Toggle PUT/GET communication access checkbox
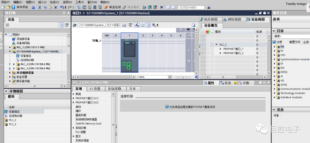This screenshot has width=310, height=143. pos(167,107)
